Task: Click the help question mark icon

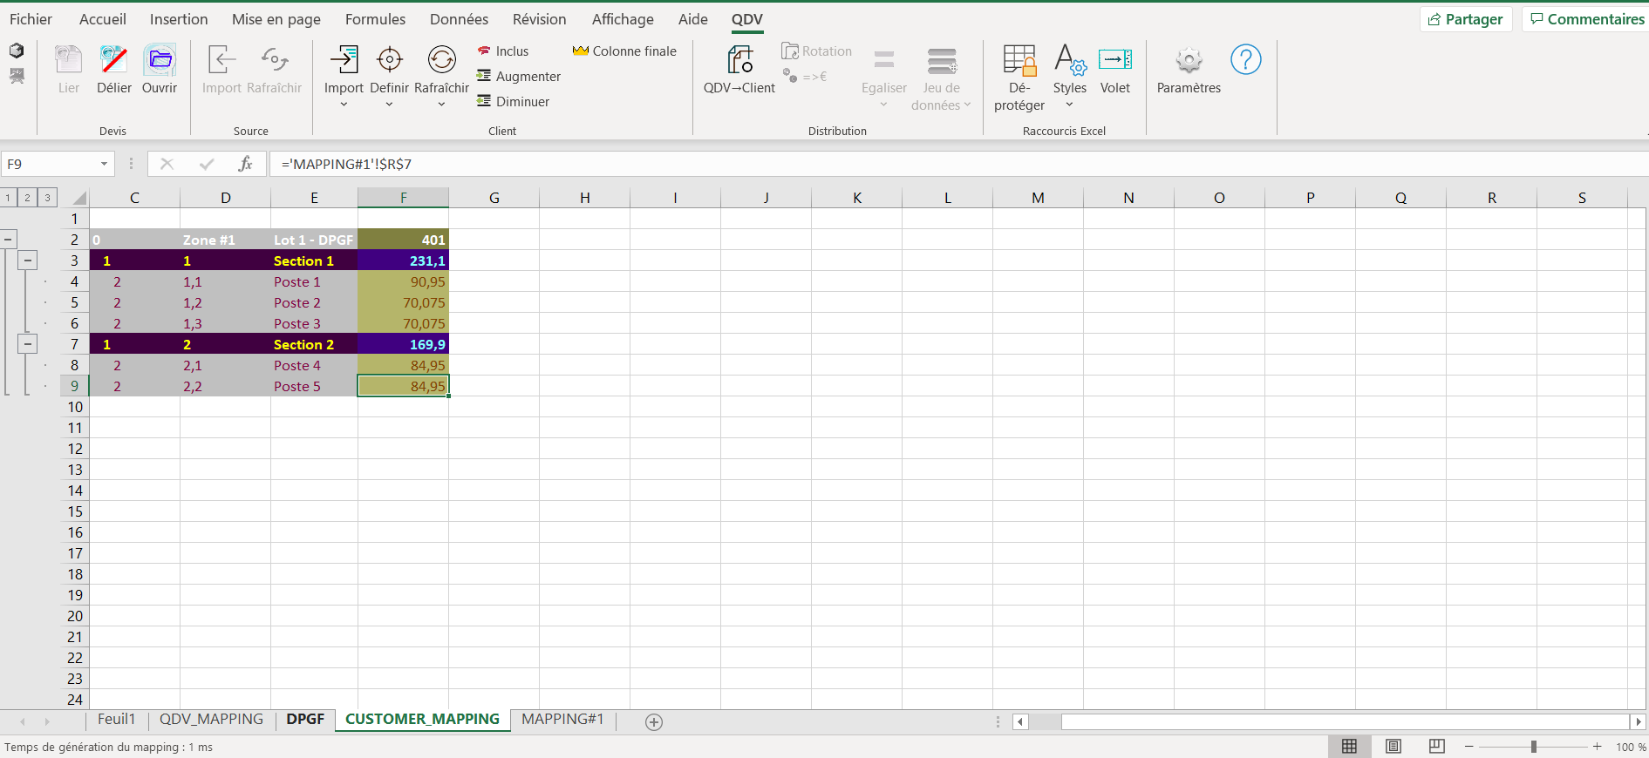Action: coord(1246,59)
